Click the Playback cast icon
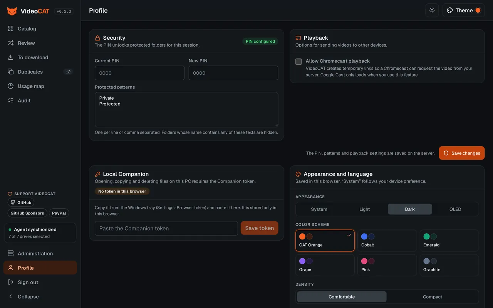Viewport: 493px width, 308px height. pyautogui.click(x=298, y=38)
